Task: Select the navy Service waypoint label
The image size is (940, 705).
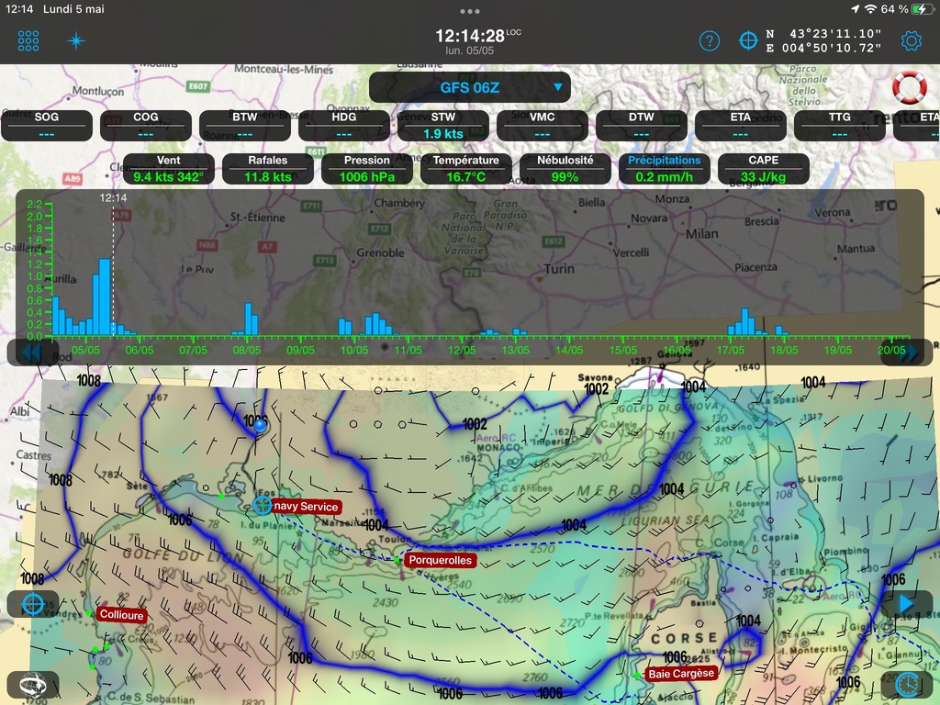Action: click(307, 507)
